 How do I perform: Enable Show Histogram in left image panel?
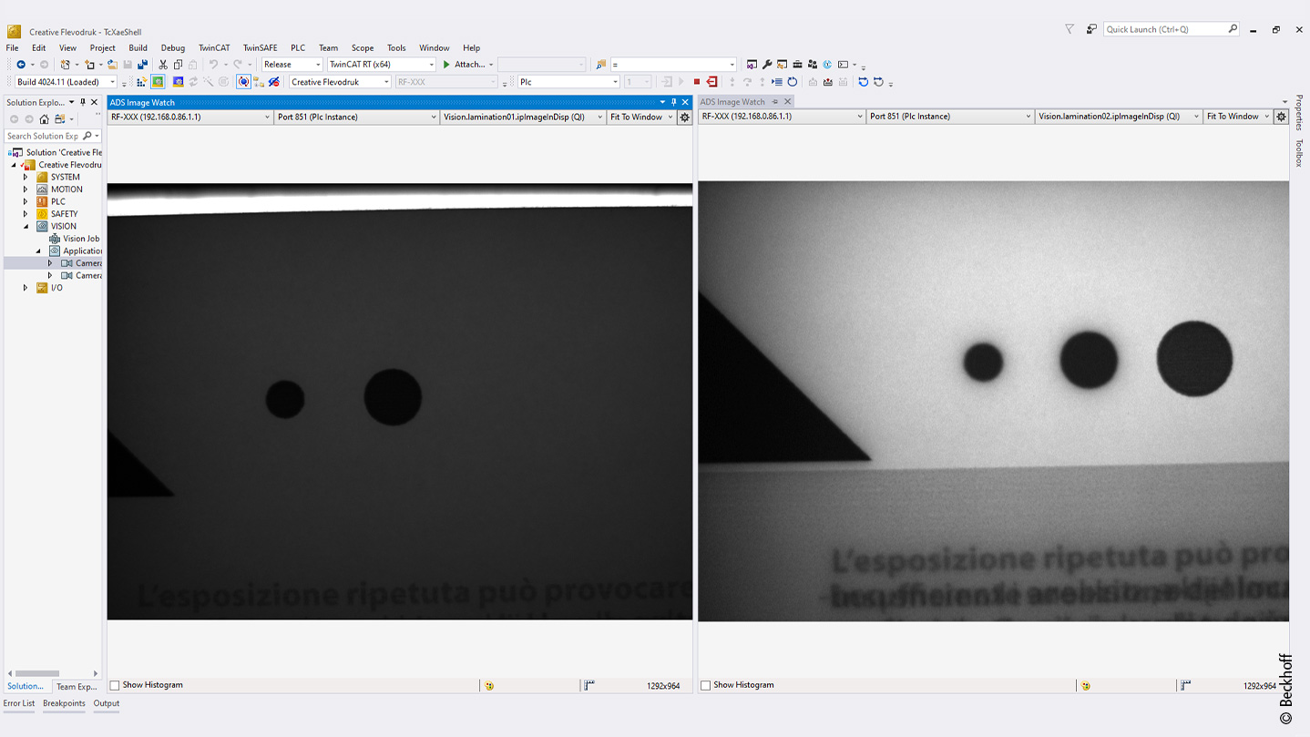point(115,685)
